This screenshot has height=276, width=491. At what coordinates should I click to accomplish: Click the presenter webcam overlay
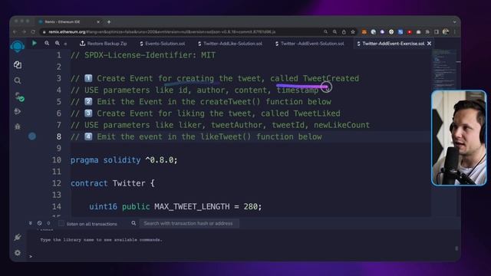pos(459,138)
